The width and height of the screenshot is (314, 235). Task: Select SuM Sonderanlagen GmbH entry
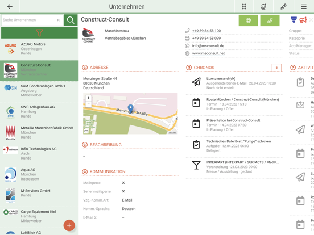tap(39, 91)
